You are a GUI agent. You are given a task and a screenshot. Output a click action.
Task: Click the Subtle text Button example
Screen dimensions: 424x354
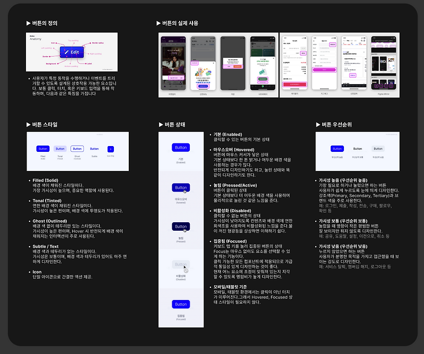click(94, 149)
